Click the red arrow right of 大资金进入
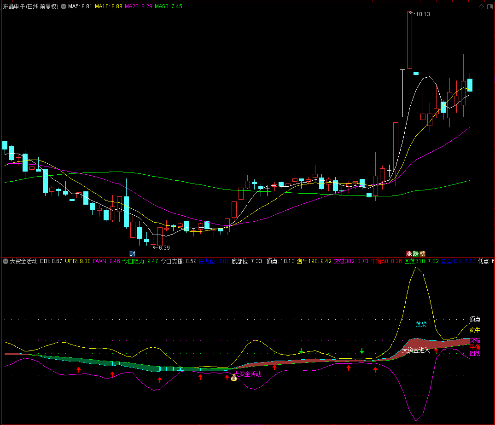The image size is (495, 425). coord(436,350)
